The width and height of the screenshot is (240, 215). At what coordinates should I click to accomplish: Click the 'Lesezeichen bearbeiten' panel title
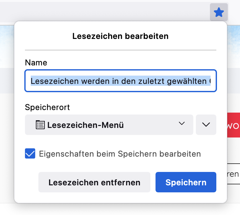(x=120, y=36)
